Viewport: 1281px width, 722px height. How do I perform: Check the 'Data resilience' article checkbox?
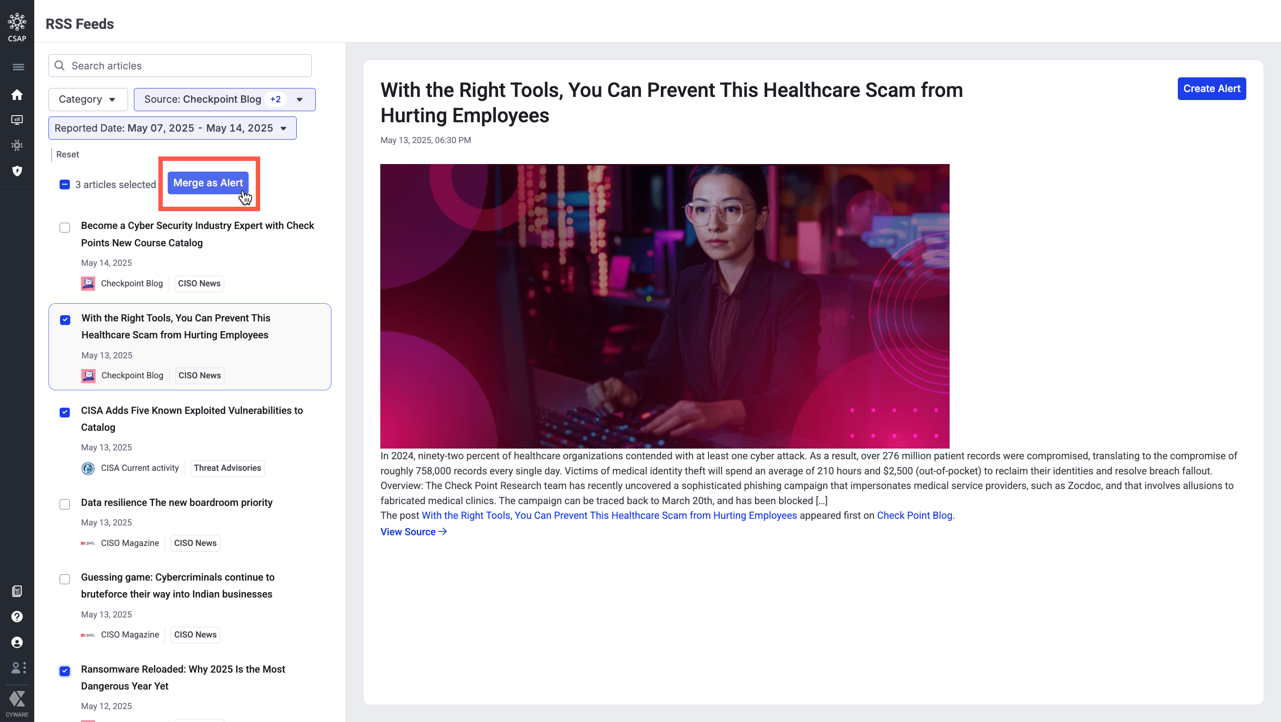(64, 504)
